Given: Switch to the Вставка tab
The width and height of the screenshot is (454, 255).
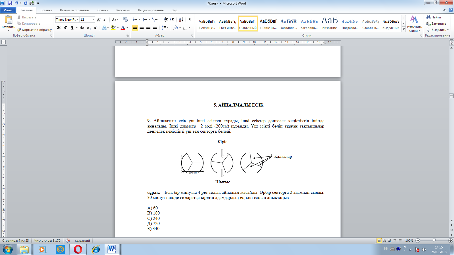Looking at the screenshot, I should click(x=46, y=10).
